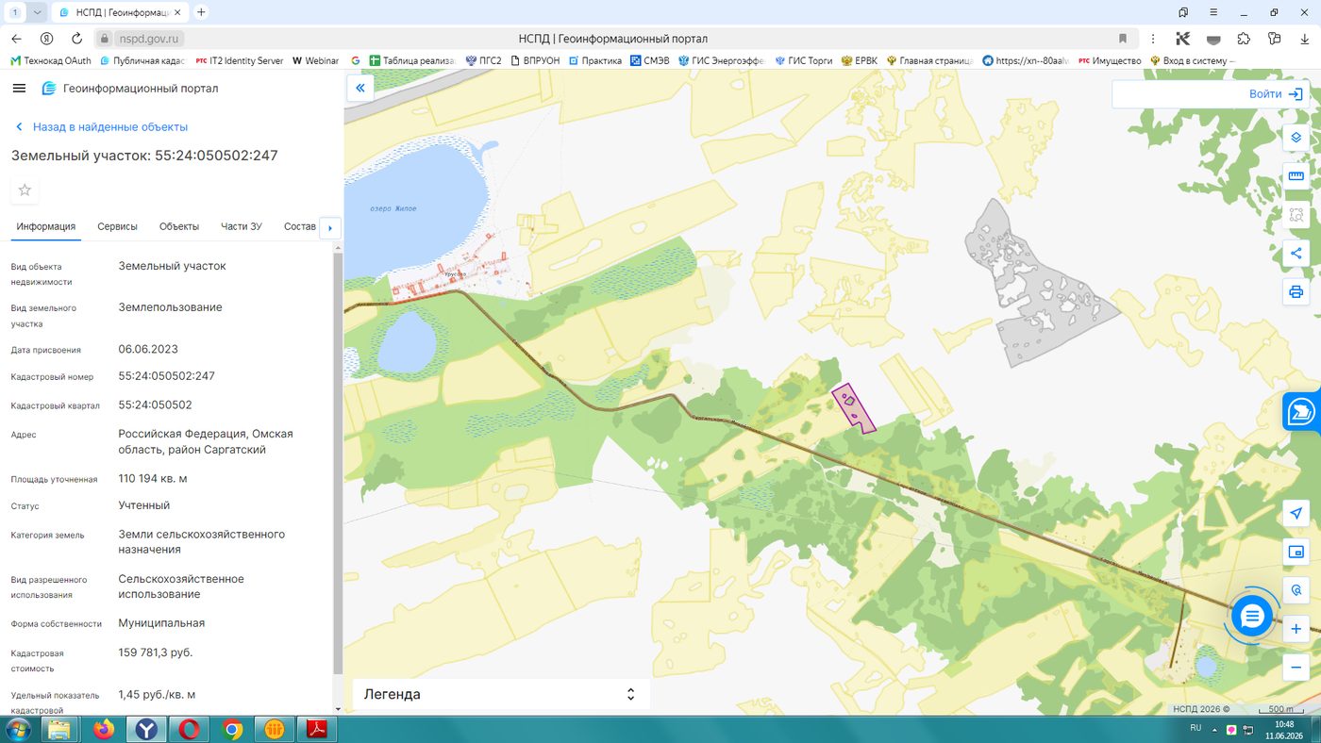This screenshot has width=1321, height=743.
Task: Open the blue chat support bubble
Action: [1251, 617]
